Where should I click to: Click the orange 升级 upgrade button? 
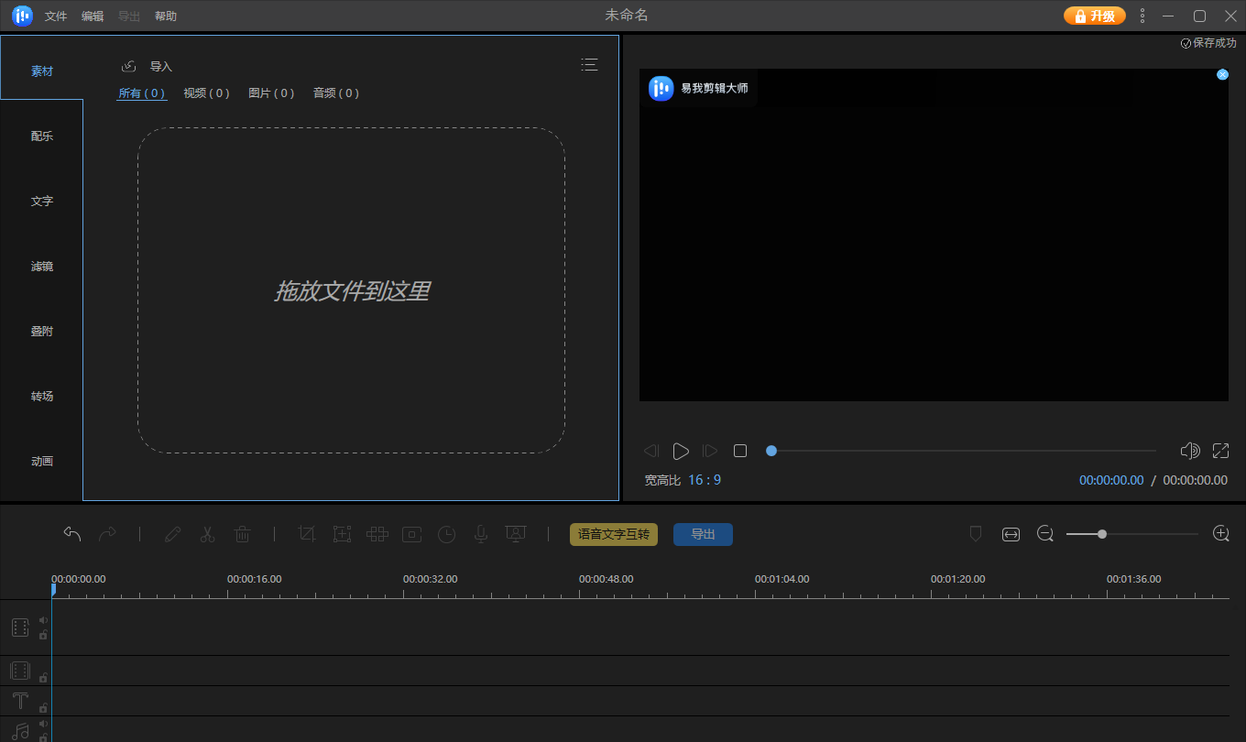[x=1094, y=16]
